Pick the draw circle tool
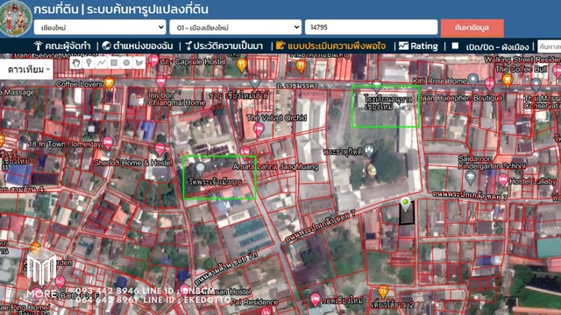This screenshot has height=315, width=561. click(126, 63)
